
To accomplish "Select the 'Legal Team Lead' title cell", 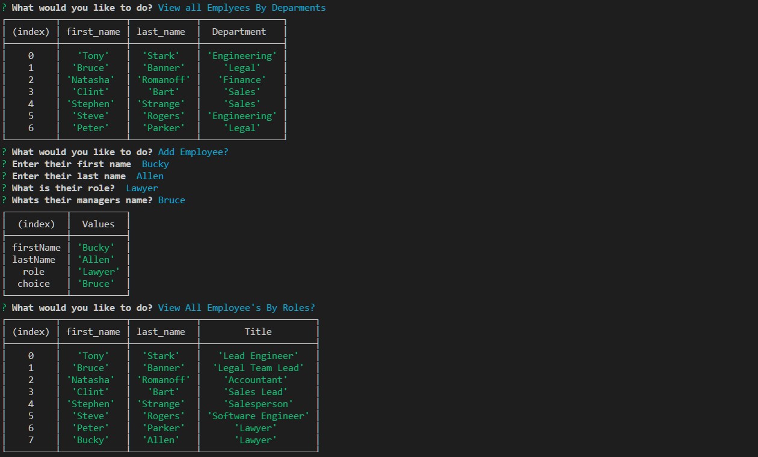I will click(x=258, y=368).
